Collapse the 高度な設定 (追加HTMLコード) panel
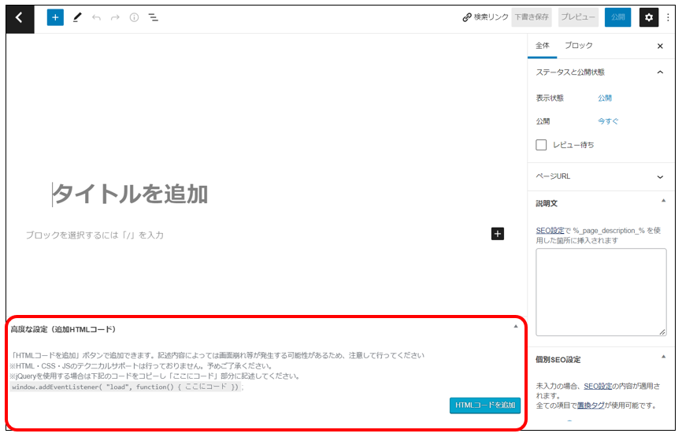The image size is (682, 437). coord(516,326)
